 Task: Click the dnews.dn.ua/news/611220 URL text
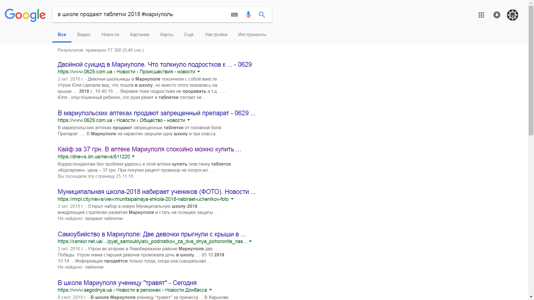[x=94, y=157]
